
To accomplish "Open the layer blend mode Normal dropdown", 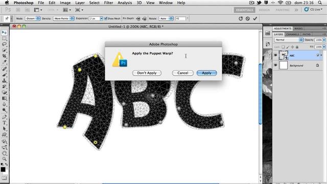I will pos(288,40).
